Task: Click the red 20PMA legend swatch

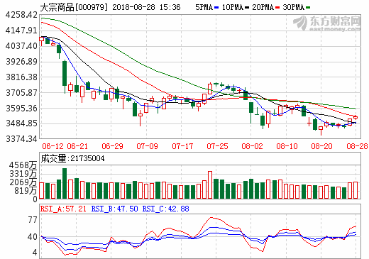Action: tap(277, 8)
